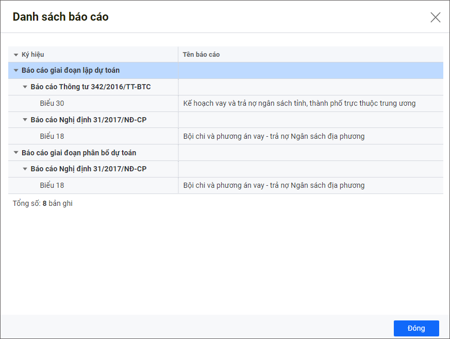The height and width of the screenshot is (339, 450).
Task: Click the Tên báo cáo column header
Action: 201,55
